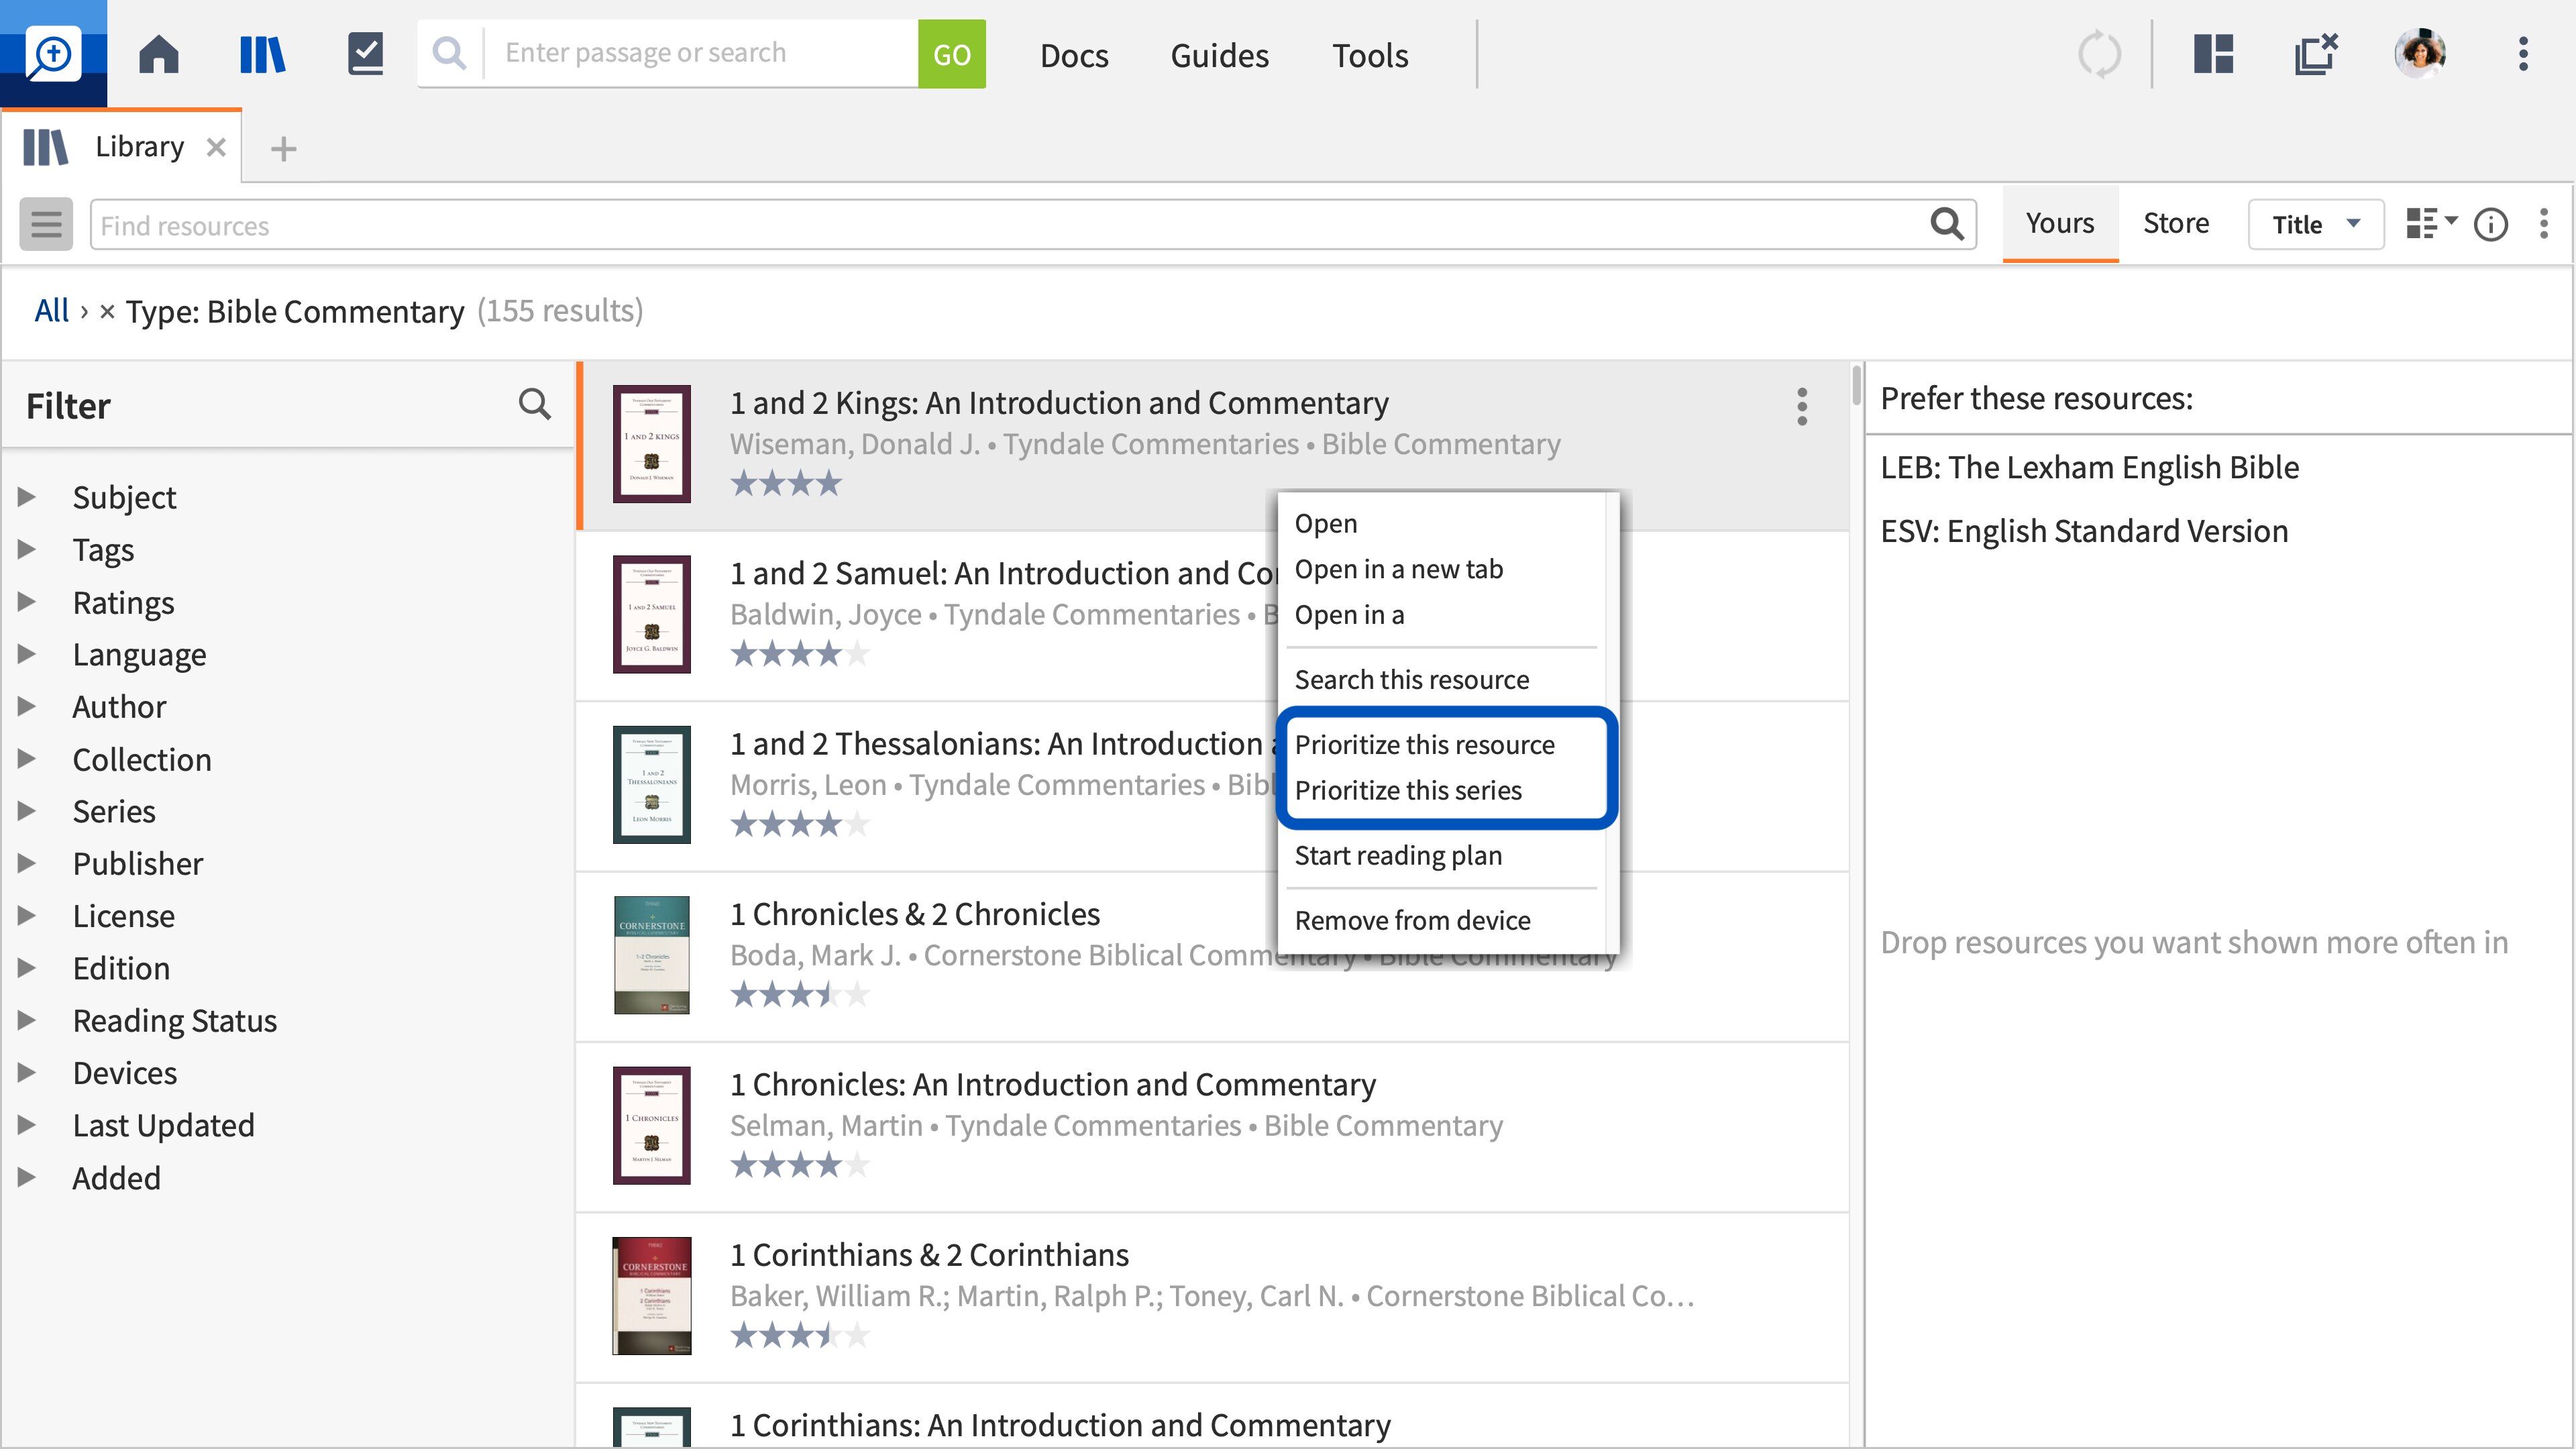Open 1 Chronicles: An Introduction and Commentary

tap(1052, 1084)
